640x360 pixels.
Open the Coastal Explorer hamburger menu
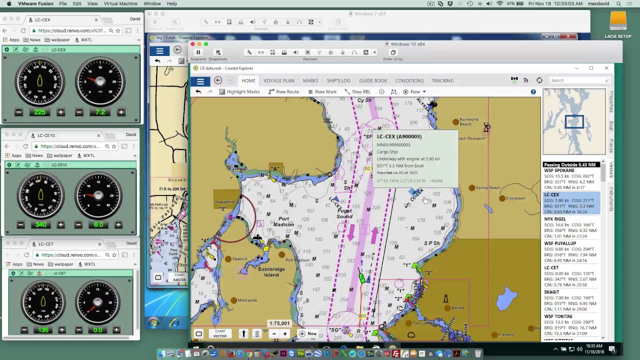click(200, 81)
